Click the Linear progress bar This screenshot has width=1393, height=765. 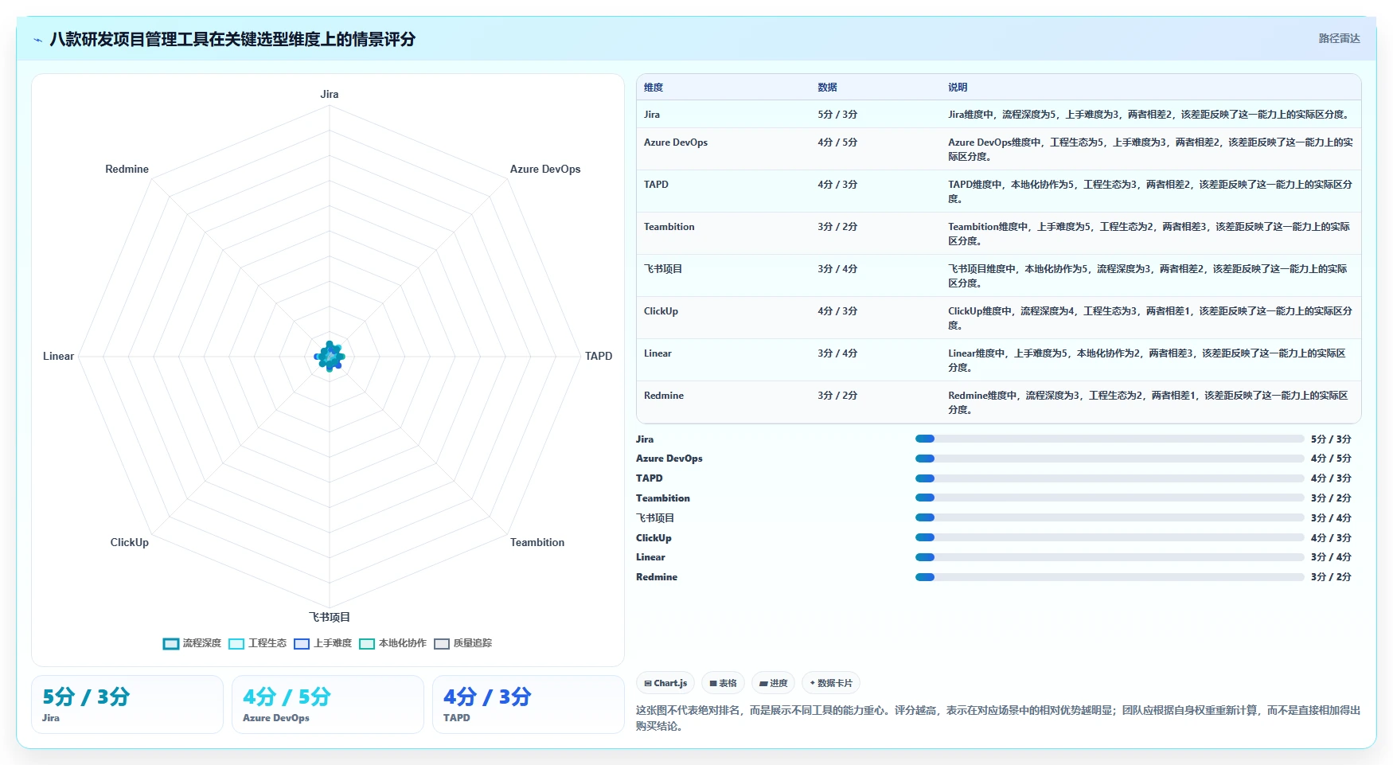click(x=1110, y=557)
